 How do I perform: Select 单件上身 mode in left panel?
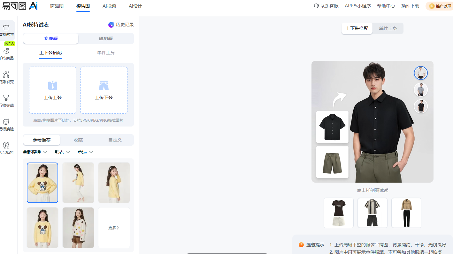tap(106, 52)
